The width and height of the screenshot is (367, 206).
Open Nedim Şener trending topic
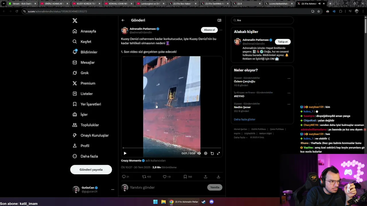click(x=242, y=107)
